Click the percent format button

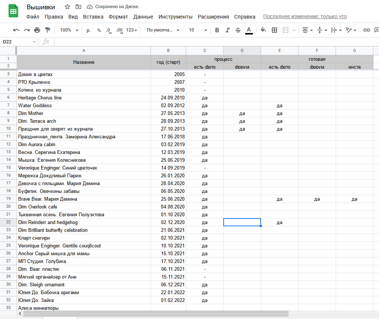point(99,30)
